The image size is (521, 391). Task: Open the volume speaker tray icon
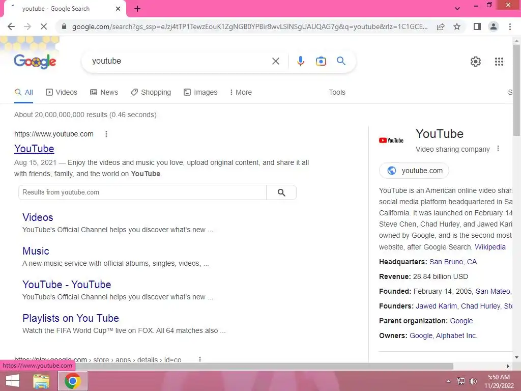473,381
